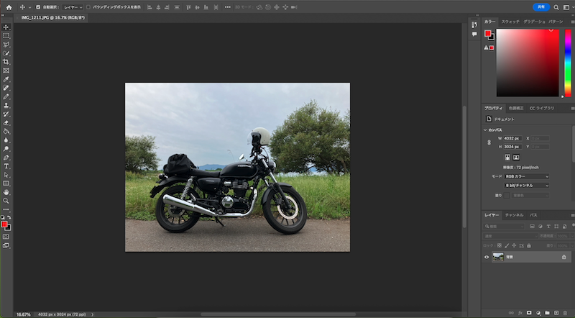Enable バウンディングボックスを表示 checkbox
Viewport: 575px width, 318px height.
[88, 7]
